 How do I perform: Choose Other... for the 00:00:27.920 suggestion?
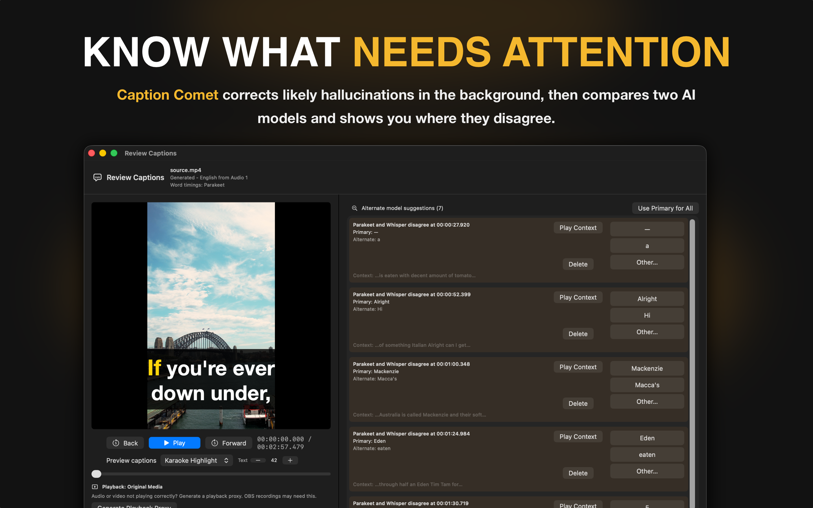647,262
